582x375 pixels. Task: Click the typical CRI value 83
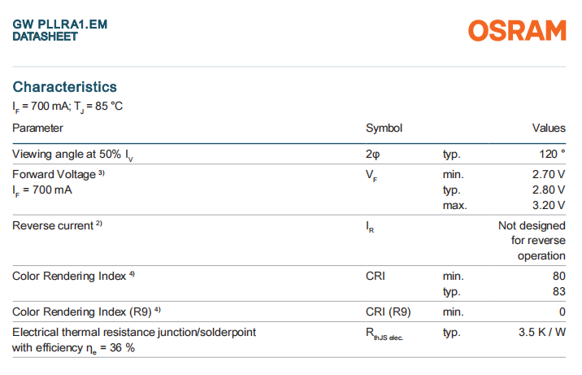pos(558,291)
